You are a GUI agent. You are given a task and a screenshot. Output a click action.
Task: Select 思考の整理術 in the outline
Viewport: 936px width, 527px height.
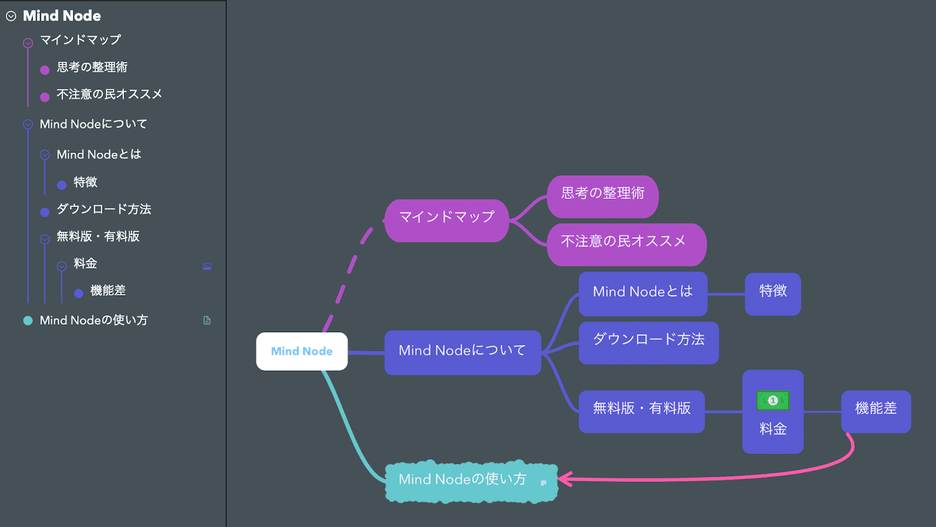[92, 67]
